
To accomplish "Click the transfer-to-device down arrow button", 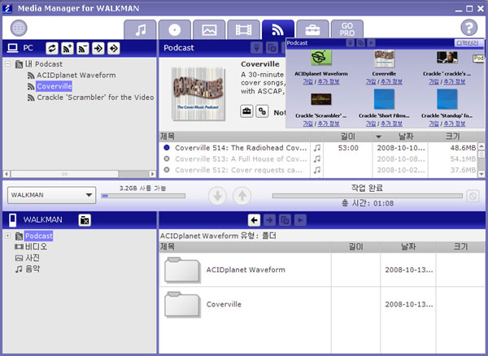I will (x=217, y=196).
